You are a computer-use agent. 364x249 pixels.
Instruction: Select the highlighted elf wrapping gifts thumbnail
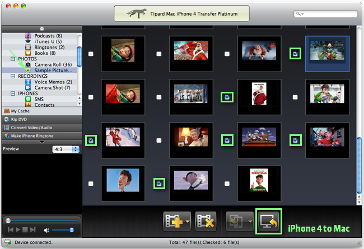pyautogui.click(x=327, y=54)
